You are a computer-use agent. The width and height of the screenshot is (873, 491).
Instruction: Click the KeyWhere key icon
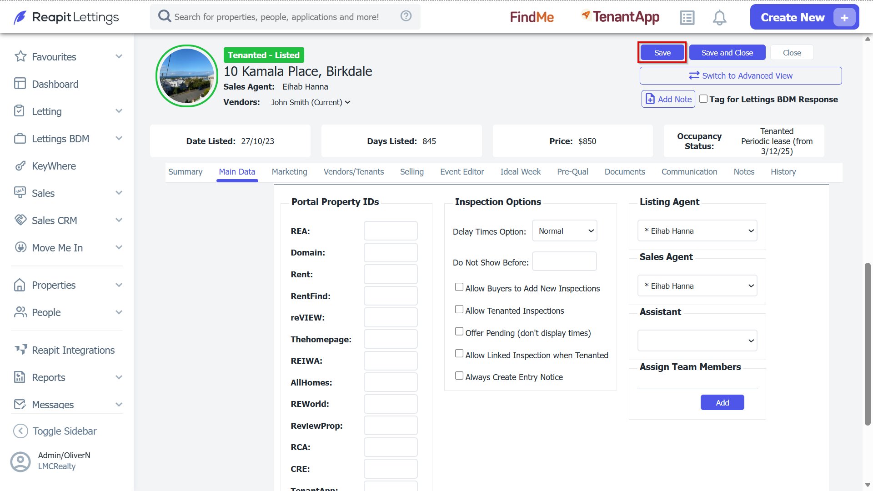click(20, 166)
